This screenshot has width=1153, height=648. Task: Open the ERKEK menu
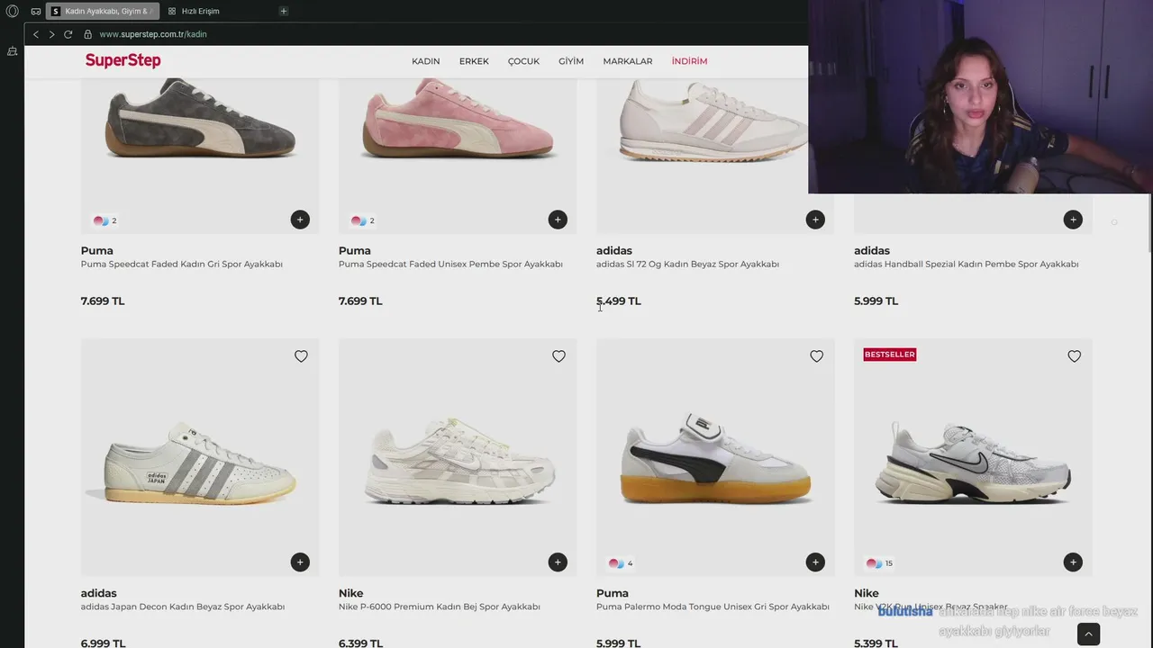[474, 61]
